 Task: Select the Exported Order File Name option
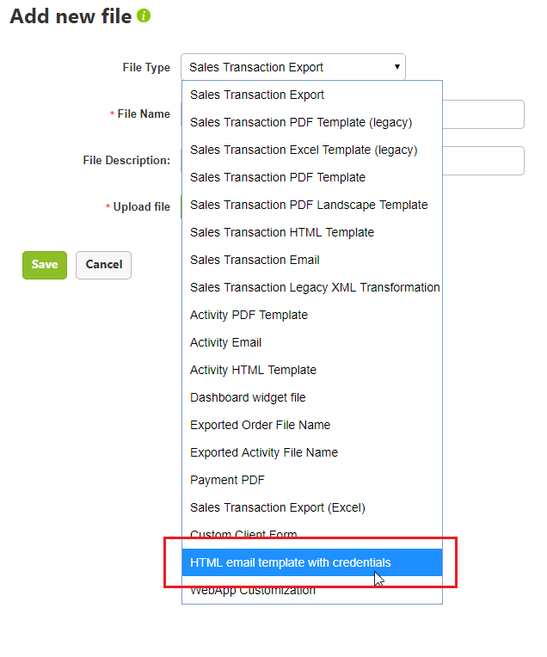click(x=260, y=425)
